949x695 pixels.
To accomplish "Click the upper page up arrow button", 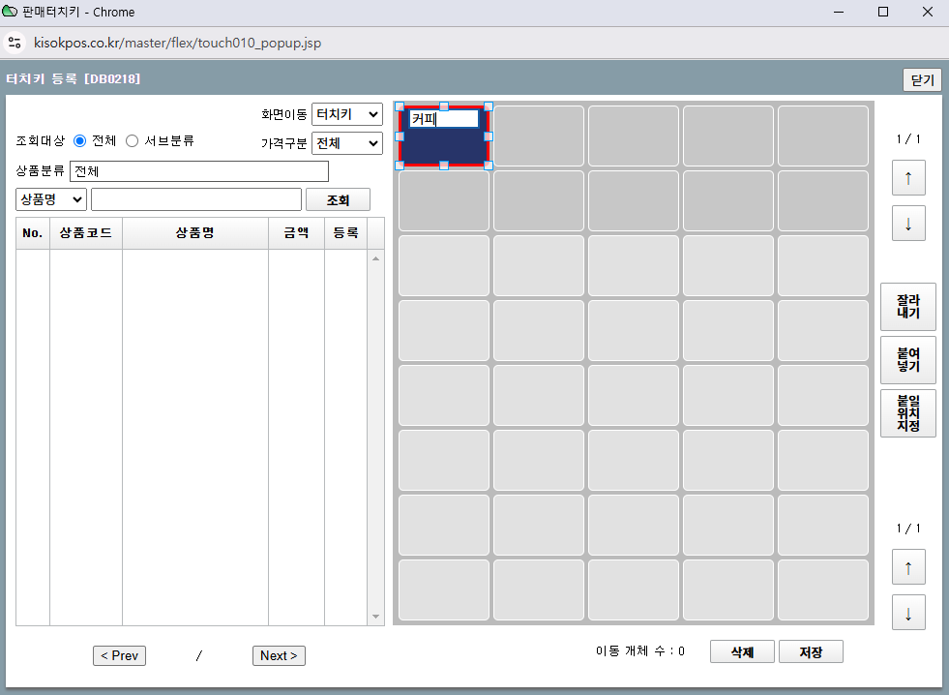I will click(x=907, y=178).
